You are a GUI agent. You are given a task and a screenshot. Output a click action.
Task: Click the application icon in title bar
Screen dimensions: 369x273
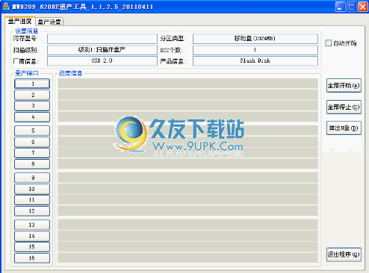(5, 7)
